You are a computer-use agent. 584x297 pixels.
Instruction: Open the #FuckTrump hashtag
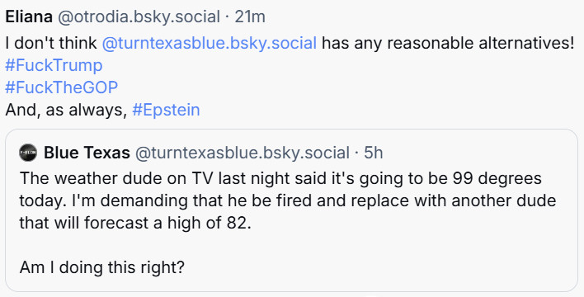point(54,65)
